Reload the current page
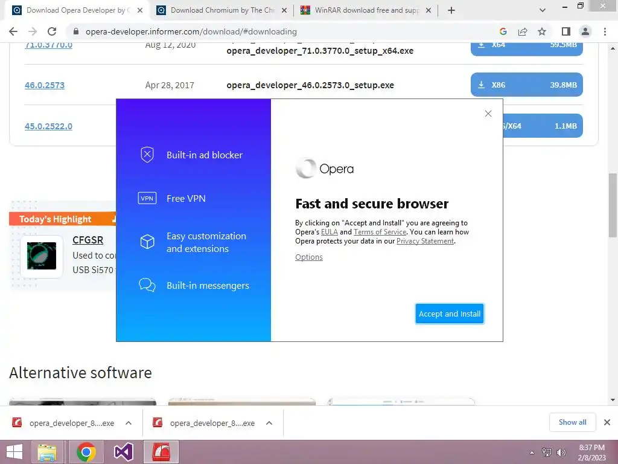The width and height of the screenshot is (618, 464). [52, 31]
